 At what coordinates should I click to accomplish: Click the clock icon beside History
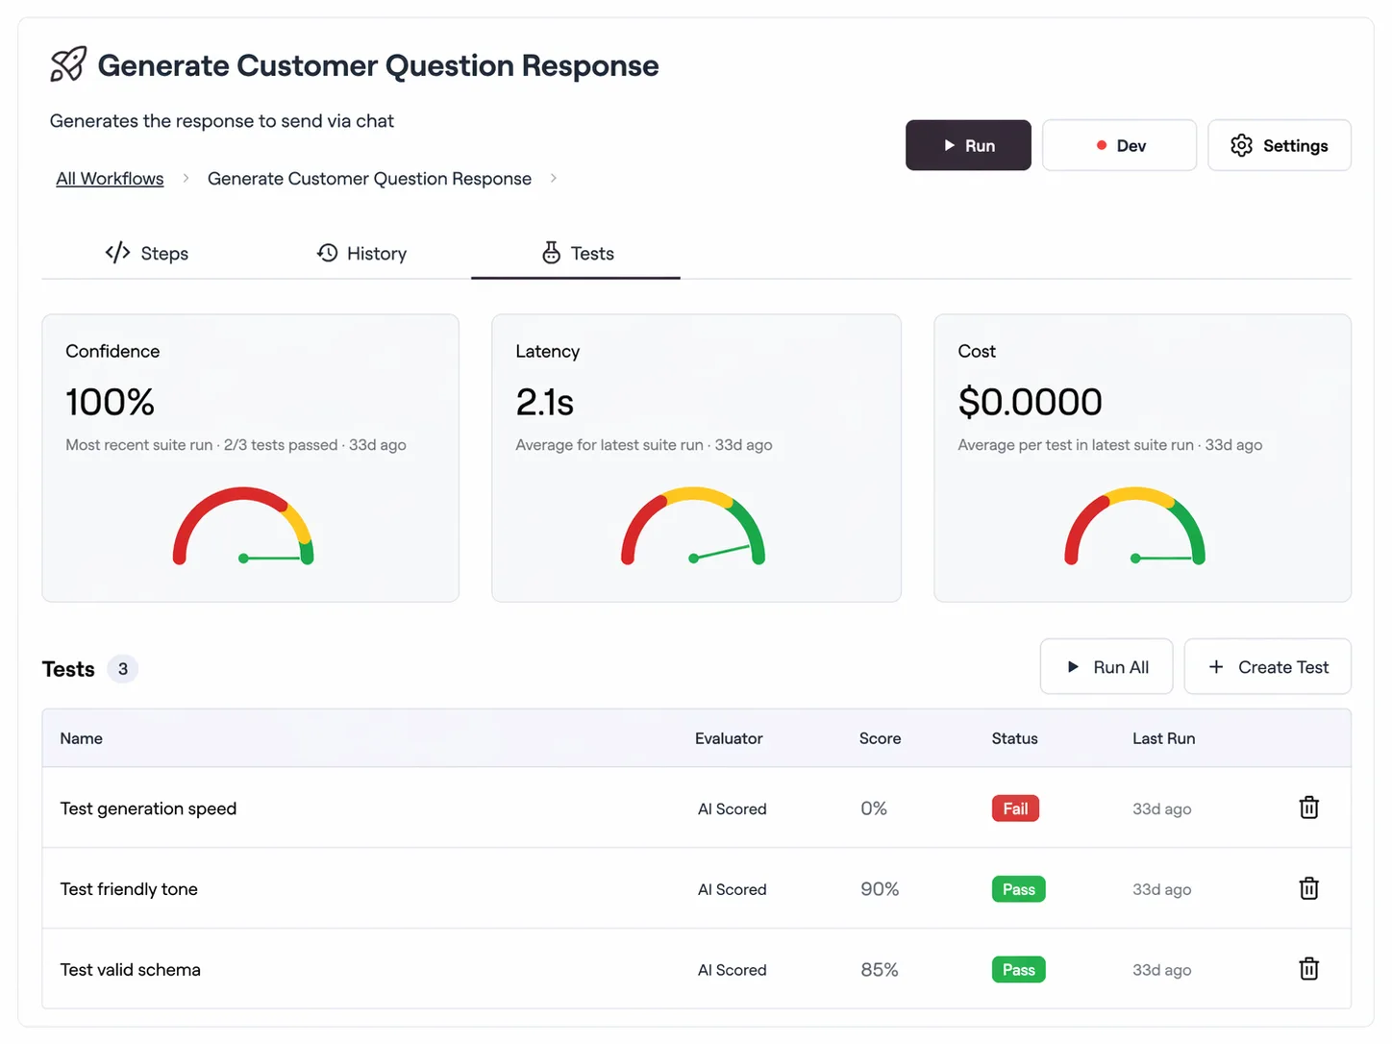[327, 252]
